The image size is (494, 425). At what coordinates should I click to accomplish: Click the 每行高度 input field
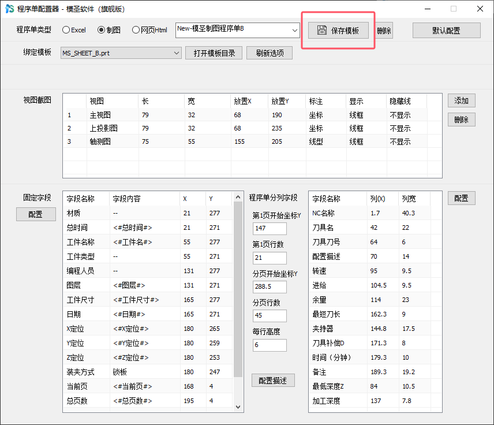pyautogui.click(x=270, y=345)
